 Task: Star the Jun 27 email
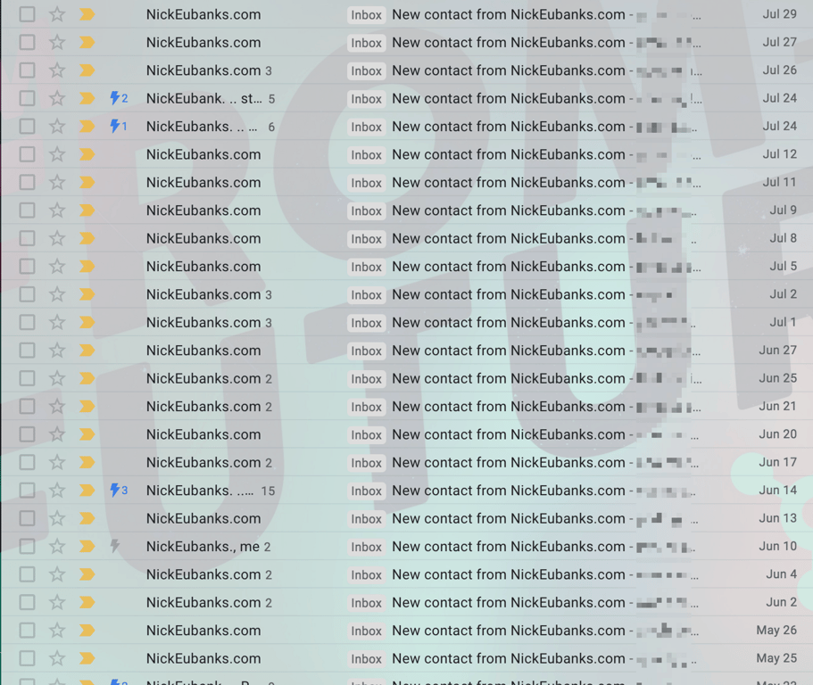click(x=57, y=351)
